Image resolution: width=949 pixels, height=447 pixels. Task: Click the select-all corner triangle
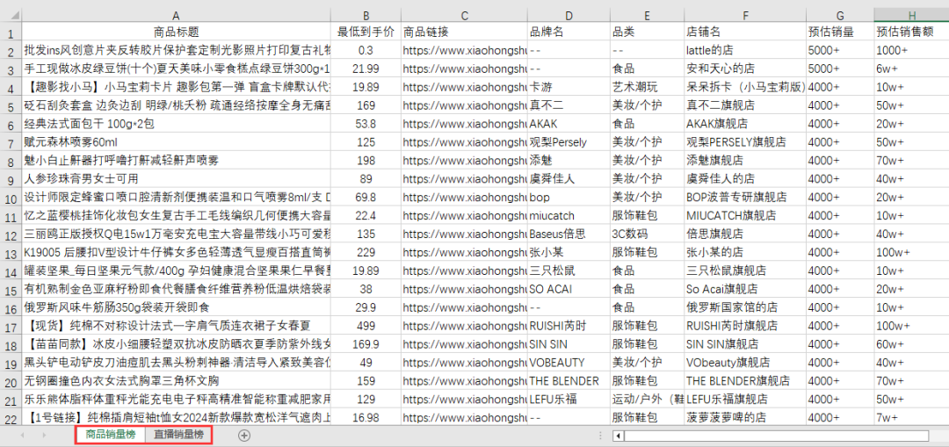coord(11,15)
